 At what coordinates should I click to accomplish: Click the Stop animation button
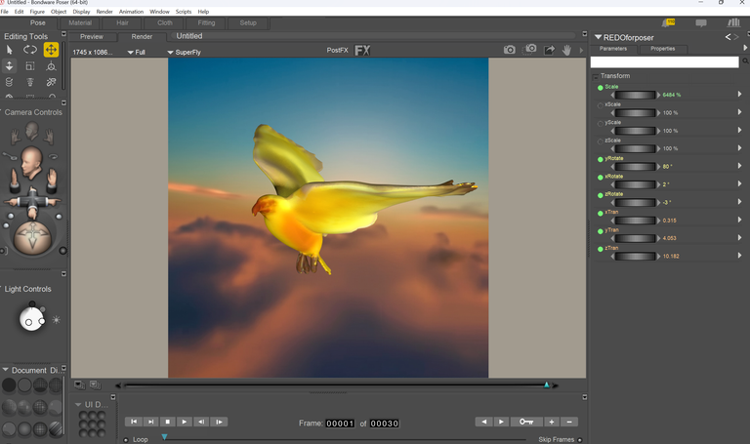167,422
